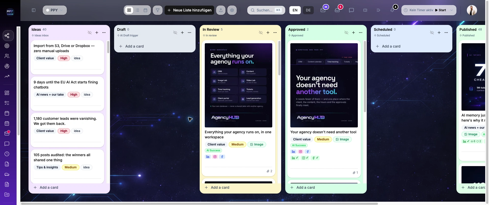Viewport: 489px width, 205px height.
Task: Open the filter funnel
Action: (158, 10)
